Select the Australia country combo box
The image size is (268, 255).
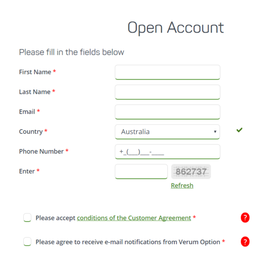coord(167,132)
